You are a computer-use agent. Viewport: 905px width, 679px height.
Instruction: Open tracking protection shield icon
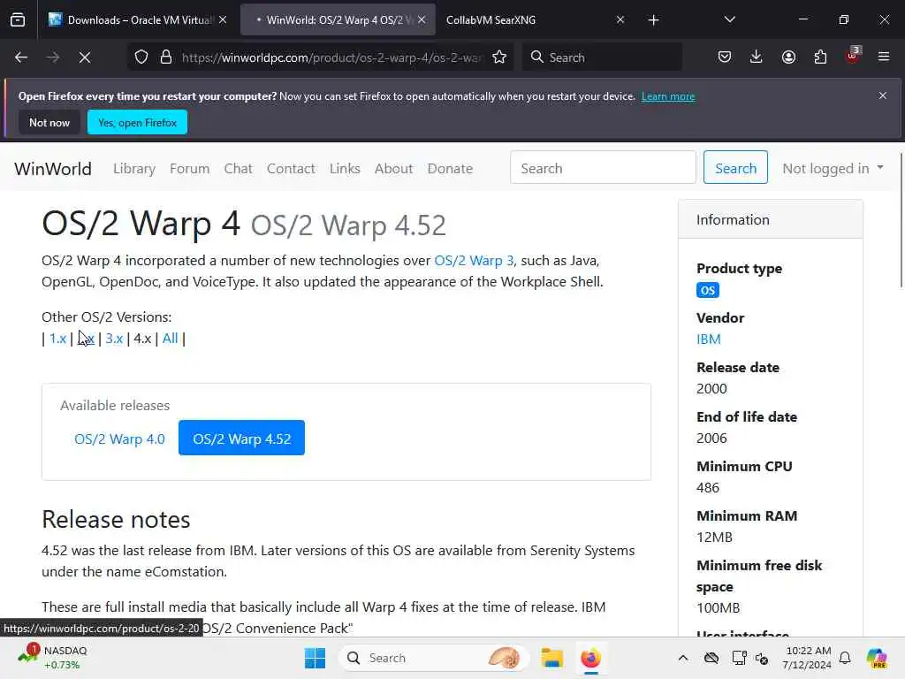pyautogui.click(x=141, y=57)
